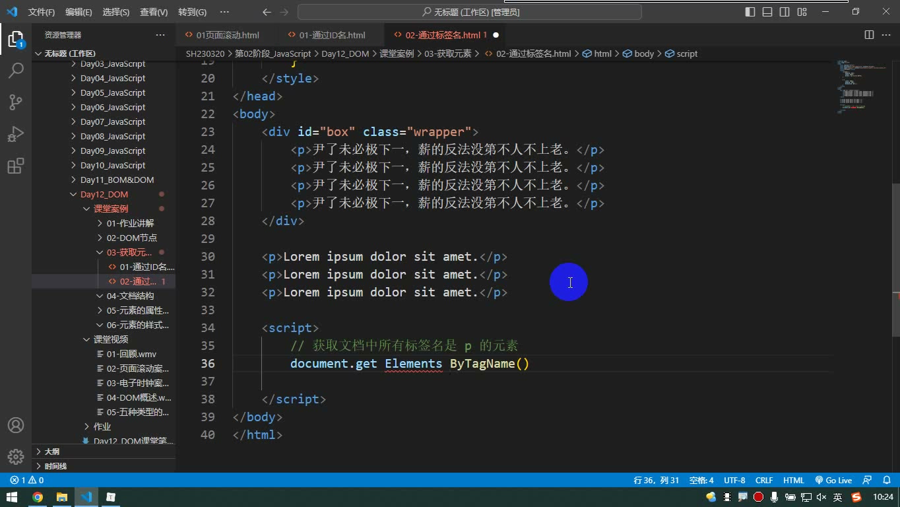Image resolution: width=900 pixels, height=507 pixels.
Task: Open the Run and Debug view icon
Action: tap(16, 134)
